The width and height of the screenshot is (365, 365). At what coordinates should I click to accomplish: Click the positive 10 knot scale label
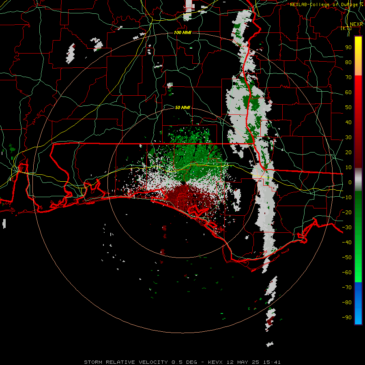point(348,167)
